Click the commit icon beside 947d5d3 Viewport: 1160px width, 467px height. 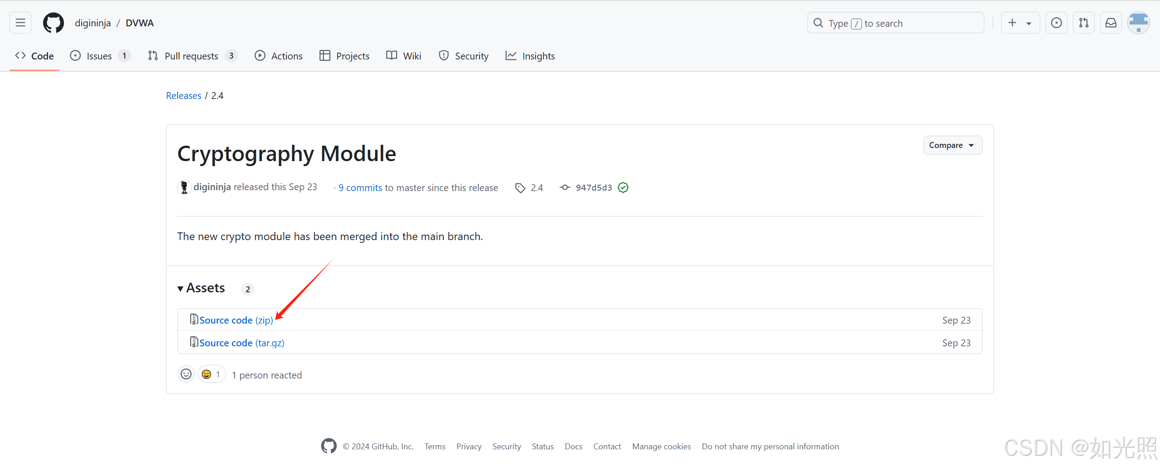tap(565, 187)
